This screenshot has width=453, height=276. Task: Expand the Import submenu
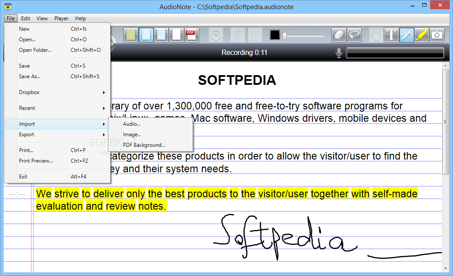pyautogui.click(x=57, y=124)
